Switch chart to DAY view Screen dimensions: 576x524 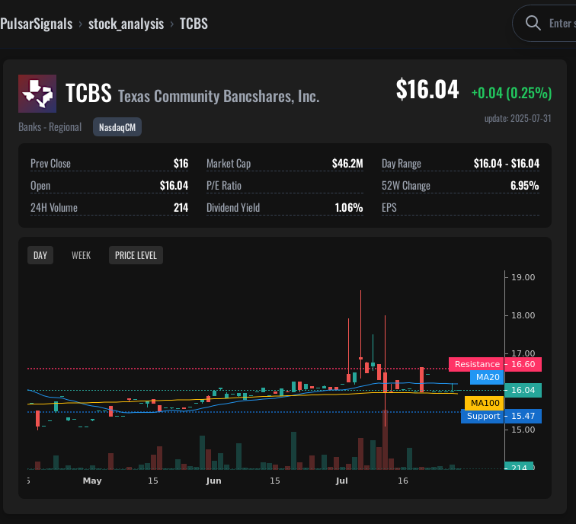coord(40,255)
